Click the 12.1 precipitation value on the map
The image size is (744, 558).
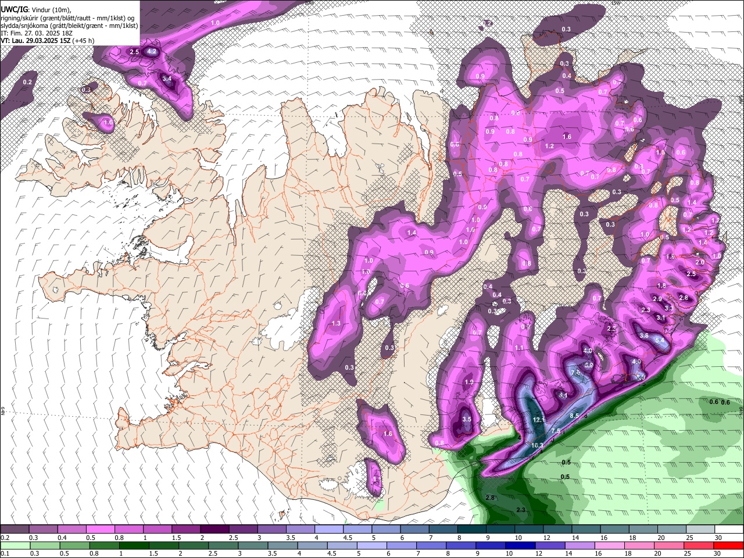(x=538, y=420)
